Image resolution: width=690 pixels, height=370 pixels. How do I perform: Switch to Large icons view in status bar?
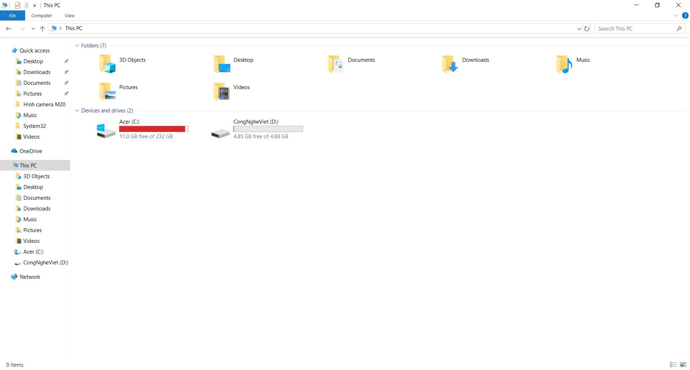(683, 365)
